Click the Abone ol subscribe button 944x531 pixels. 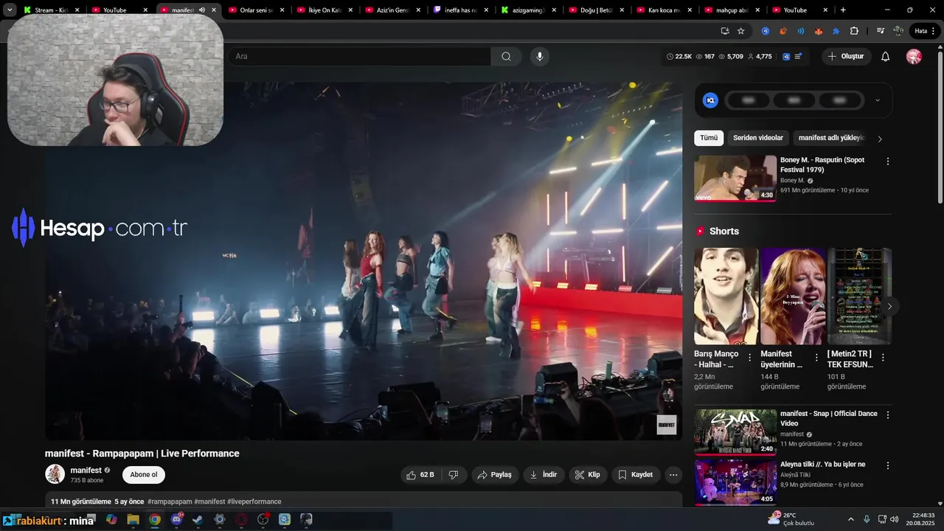pyautogui.click(x=144, y=475)
